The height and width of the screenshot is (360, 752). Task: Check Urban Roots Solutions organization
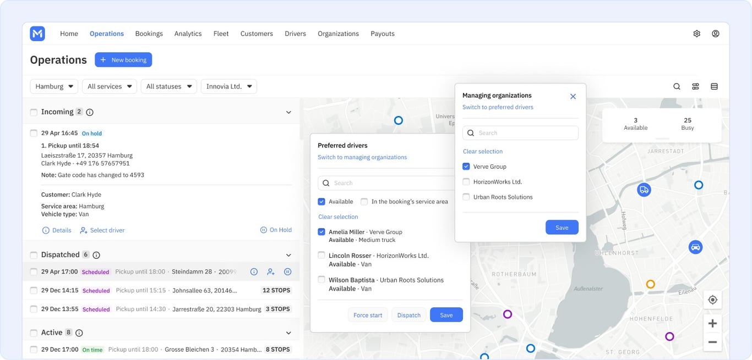[x=466, y=197]
